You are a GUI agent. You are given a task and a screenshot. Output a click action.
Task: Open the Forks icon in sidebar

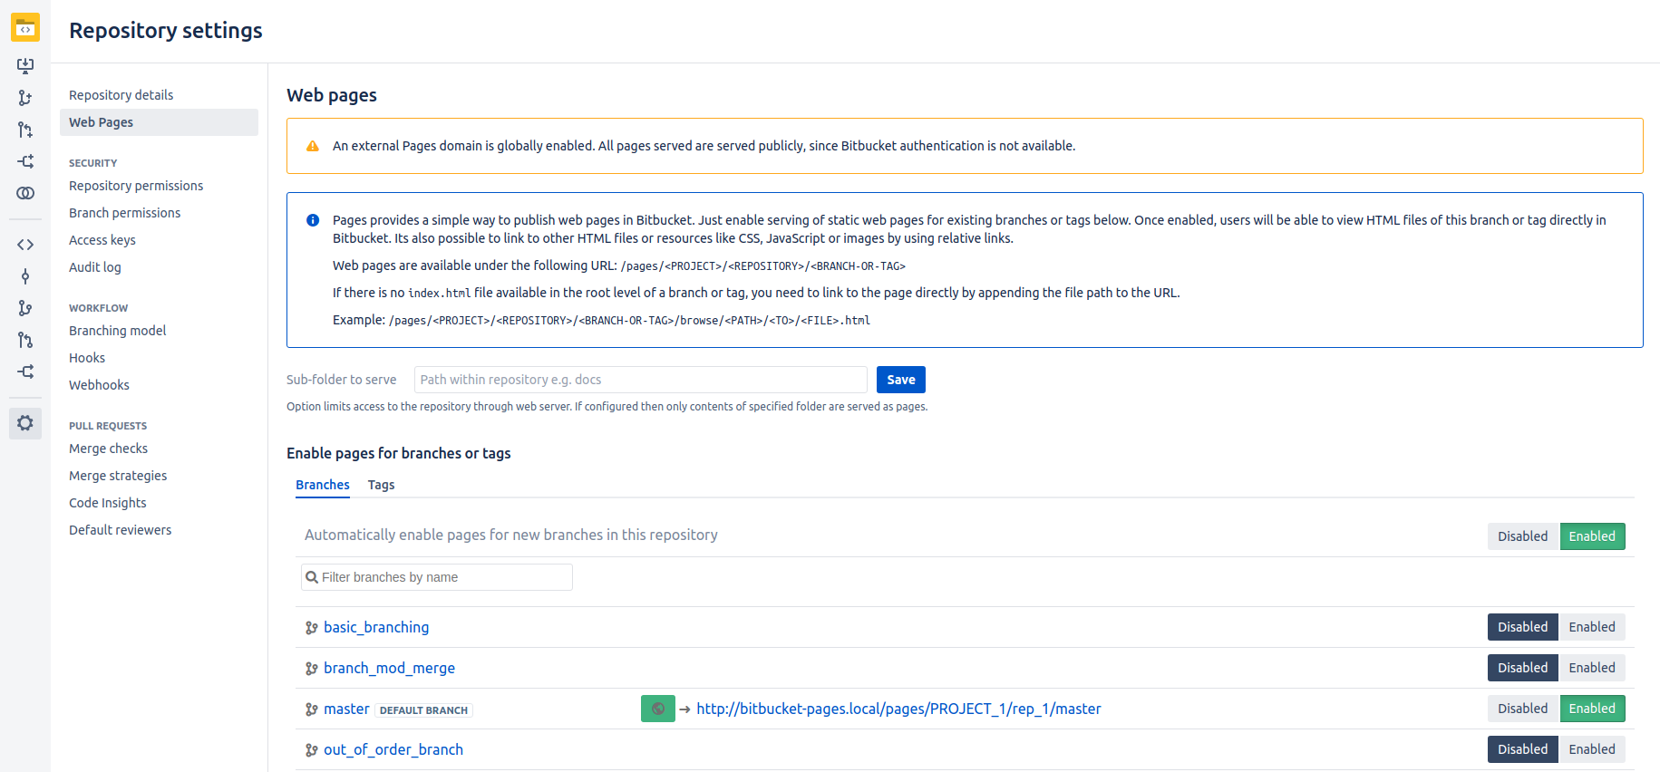click(x=25, y=372)
